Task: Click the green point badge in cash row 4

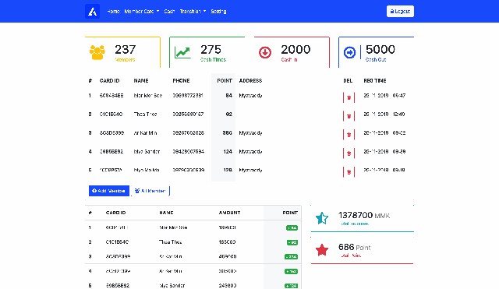Action: 291,272
